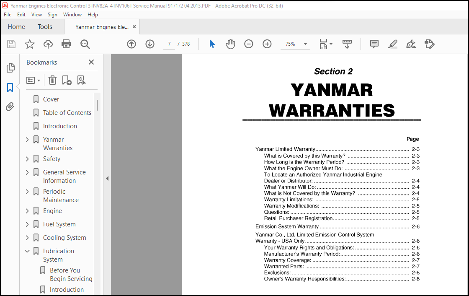Viewport: 469px width, 296px height.
Task: Click the cloud upload icon
Action: (x=48, y=44)
